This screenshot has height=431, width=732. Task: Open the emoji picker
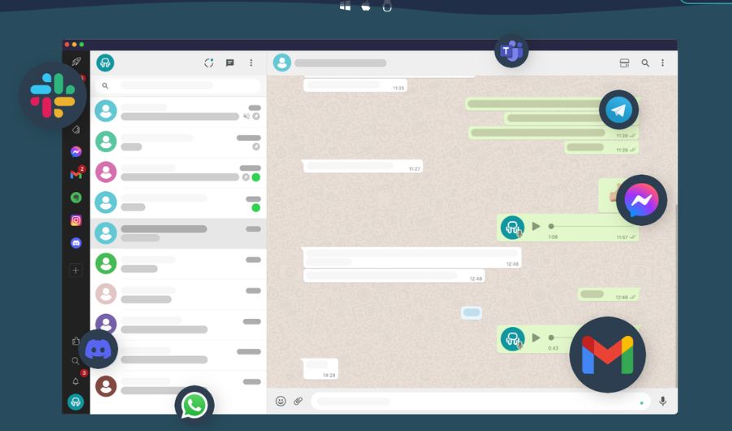click(x=281, y=401)
